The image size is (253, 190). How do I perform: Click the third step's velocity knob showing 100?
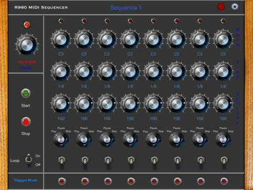107,104
